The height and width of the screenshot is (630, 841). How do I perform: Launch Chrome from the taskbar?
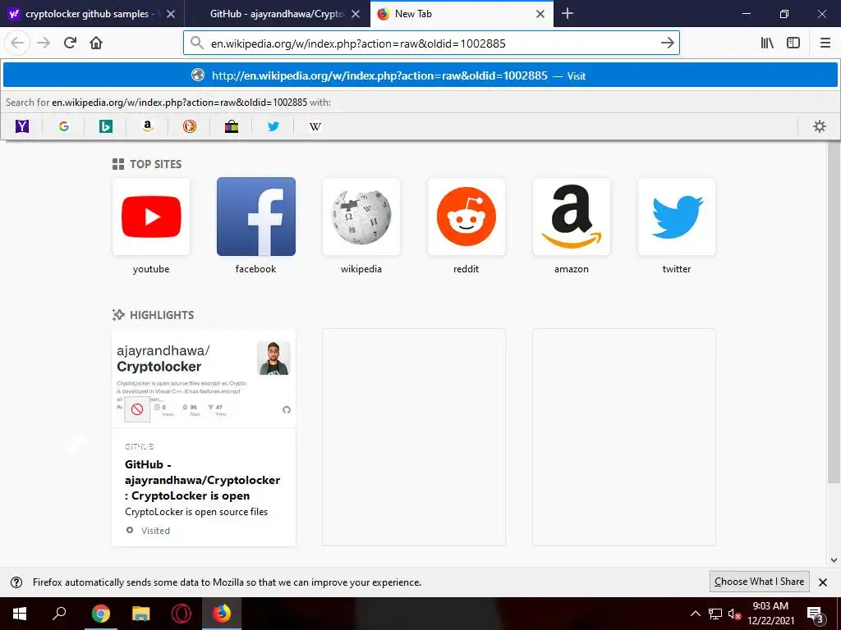100,614
